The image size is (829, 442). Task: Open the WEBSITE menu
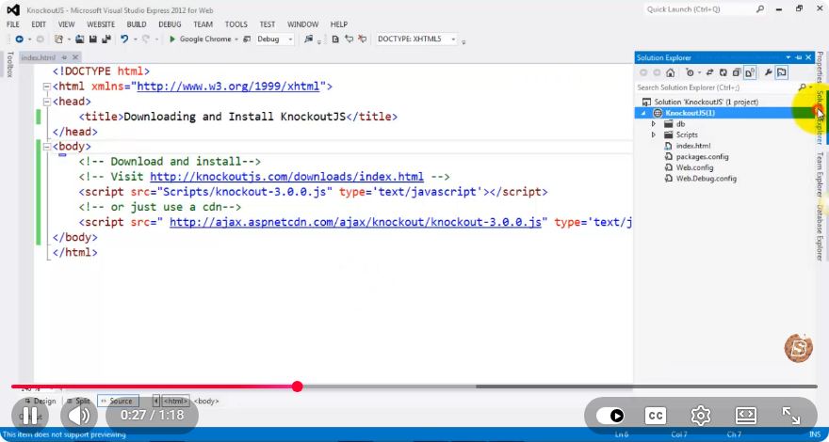point(101,24)
